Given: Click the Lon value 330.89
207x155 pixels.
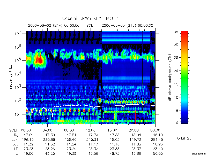Looking at the screenshot, I should point(49,139).
